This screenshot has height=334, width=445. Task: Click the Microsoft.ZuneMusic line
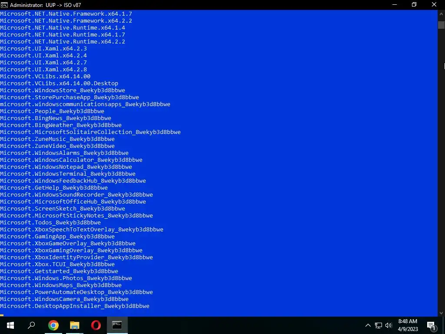[57, 139]
